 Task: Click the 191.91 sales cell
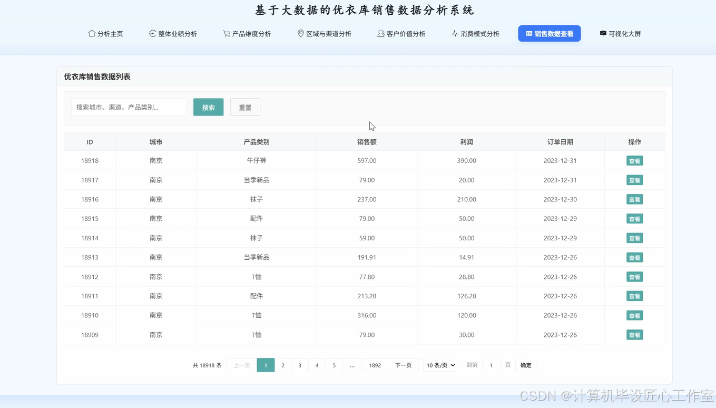[367, 258]
